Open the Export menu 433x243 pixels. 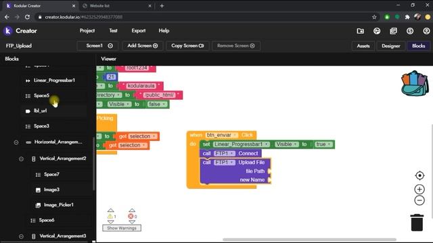pos(138,31)
